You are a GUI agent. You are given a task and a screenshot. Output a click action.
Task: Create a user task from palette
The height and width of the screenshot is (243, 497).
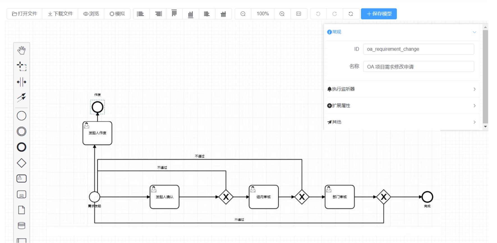(x=22, y=179)
